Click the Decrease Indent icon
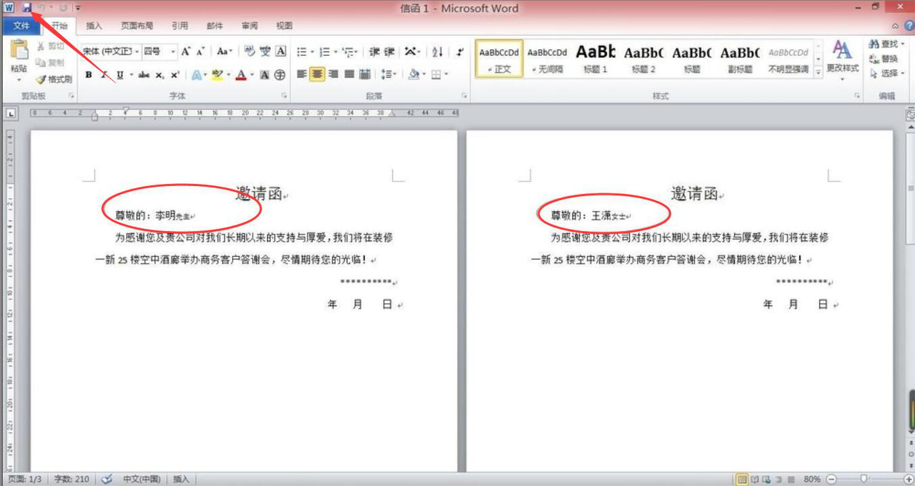 [374, 51]
